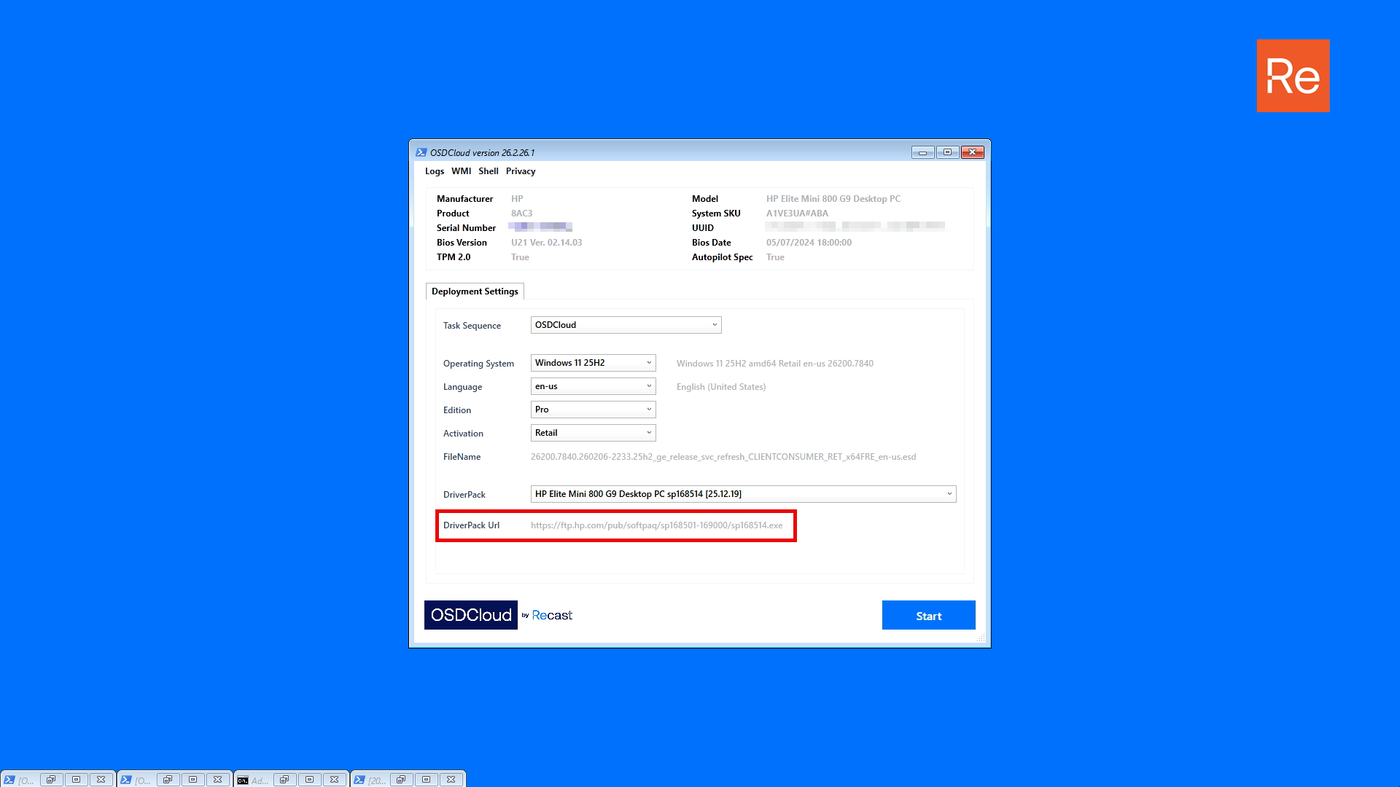This screenshot has width=1400, height=787.
Task: Expand the DriverPack selection dropdown
Action: click(x=743, y=494)
